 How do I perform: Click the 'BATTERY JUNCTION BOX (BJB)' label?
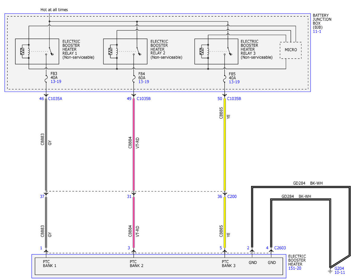click(x=322, y=21)
